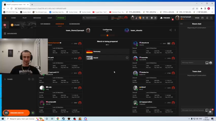The width and height of the screenshot is (216, 121).
Task: Open Chrome from the taskbar
Action: pos(58,119)
